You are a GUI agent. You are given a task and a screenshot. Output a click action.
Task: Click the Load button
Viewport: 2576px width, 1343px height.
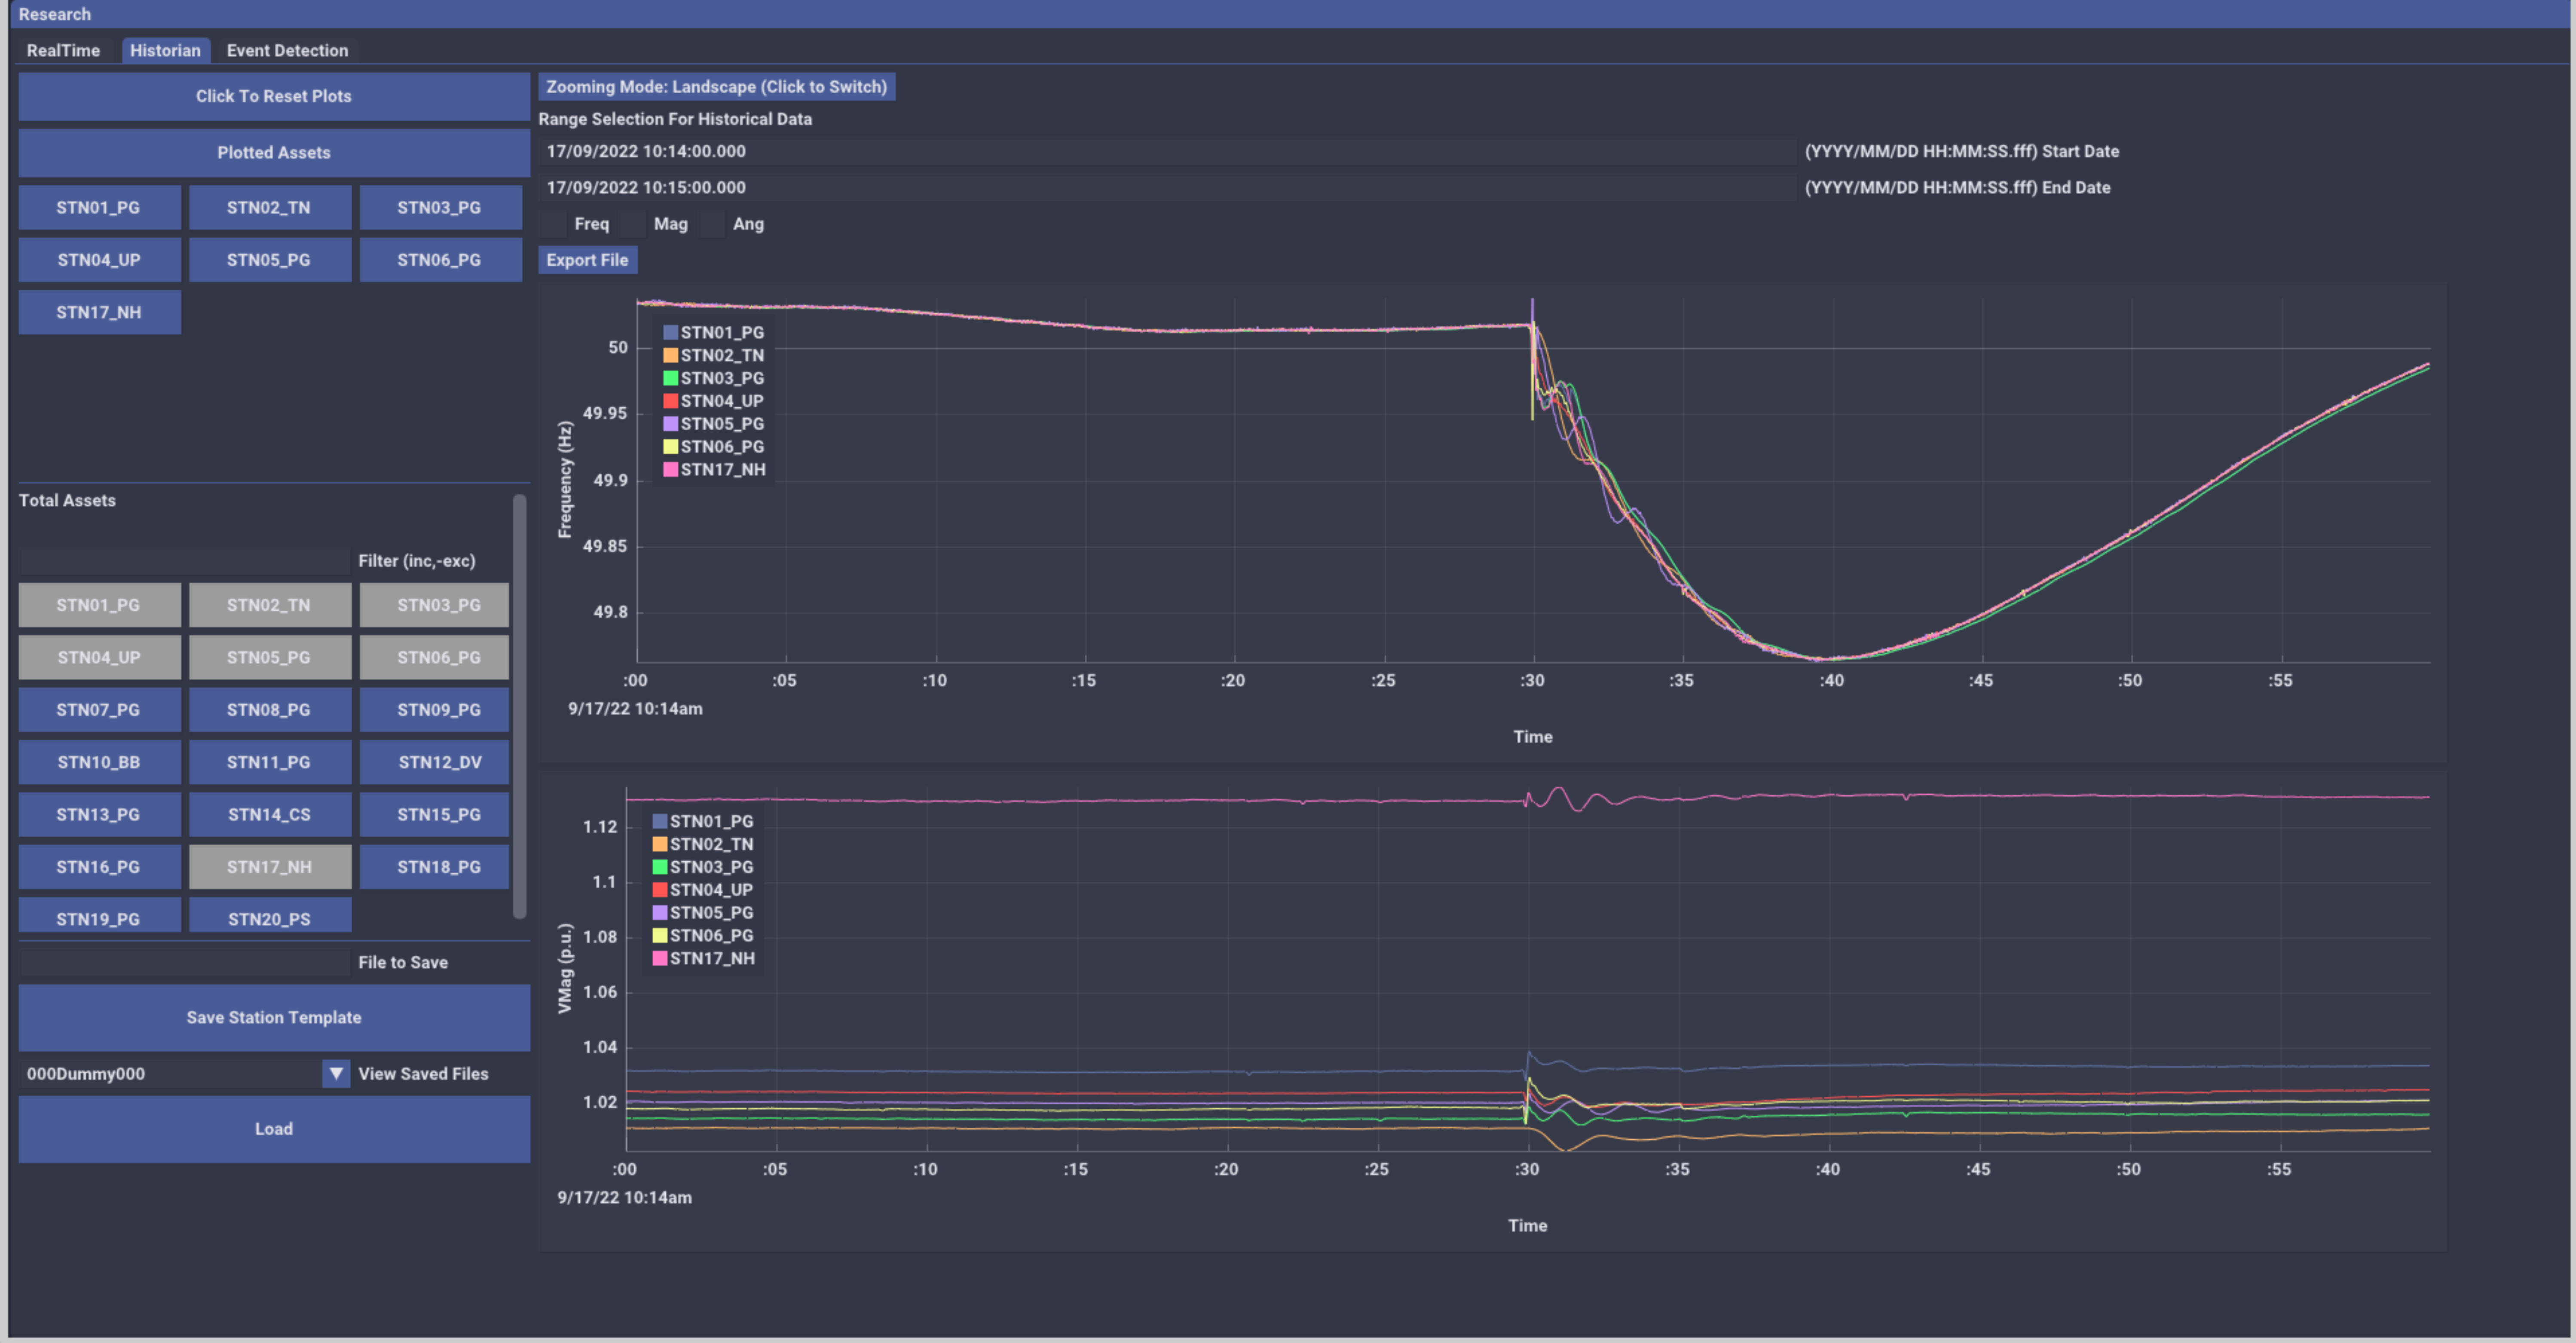[x=274, y=1129]
